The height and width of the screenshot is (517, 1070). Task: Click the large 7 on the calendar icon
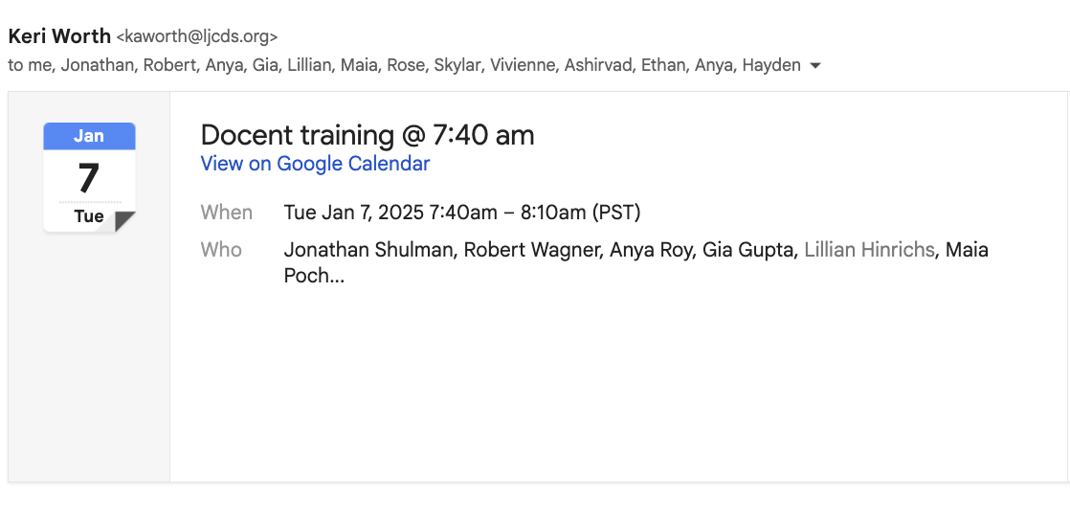(x=89, y=178)
